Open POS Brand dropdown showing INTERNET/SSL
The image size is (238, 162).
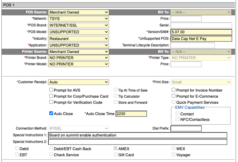79,25
